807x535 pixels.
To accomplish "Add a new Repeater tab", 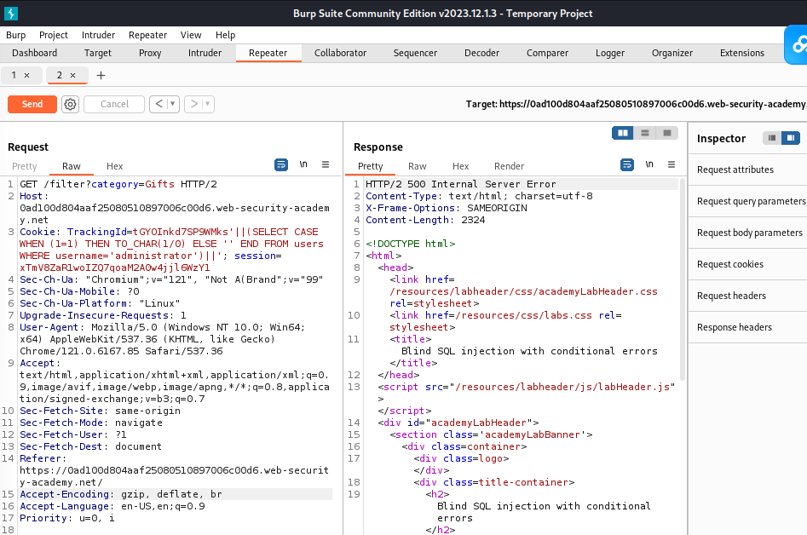I will pyautogui.click(x=101, y=76).
